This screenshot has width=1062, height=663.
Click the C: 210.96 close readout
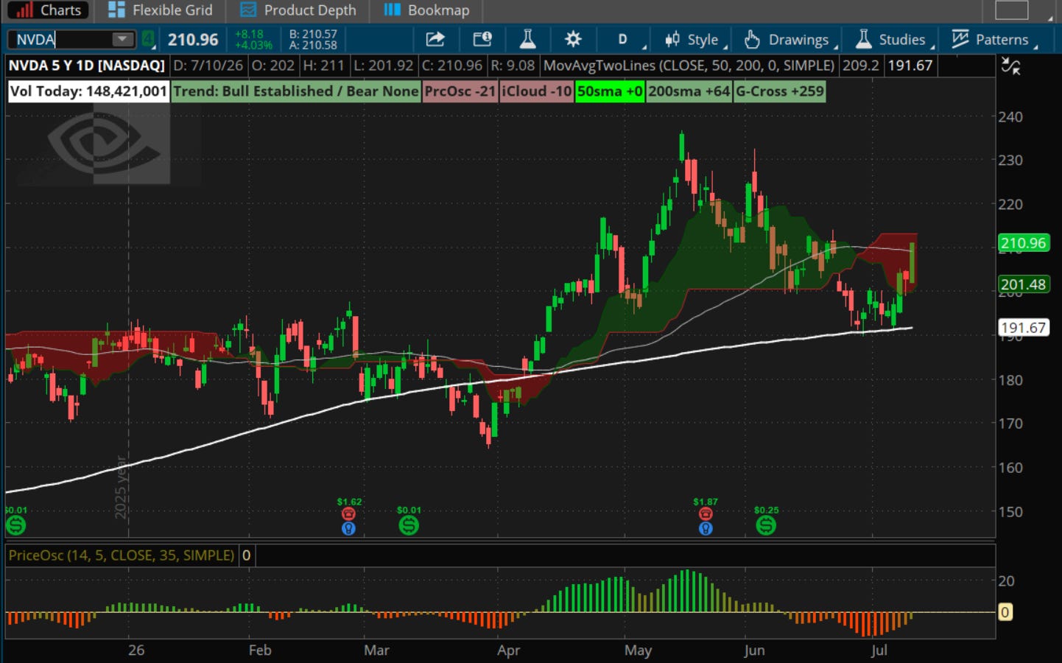(x=451, y=66)
